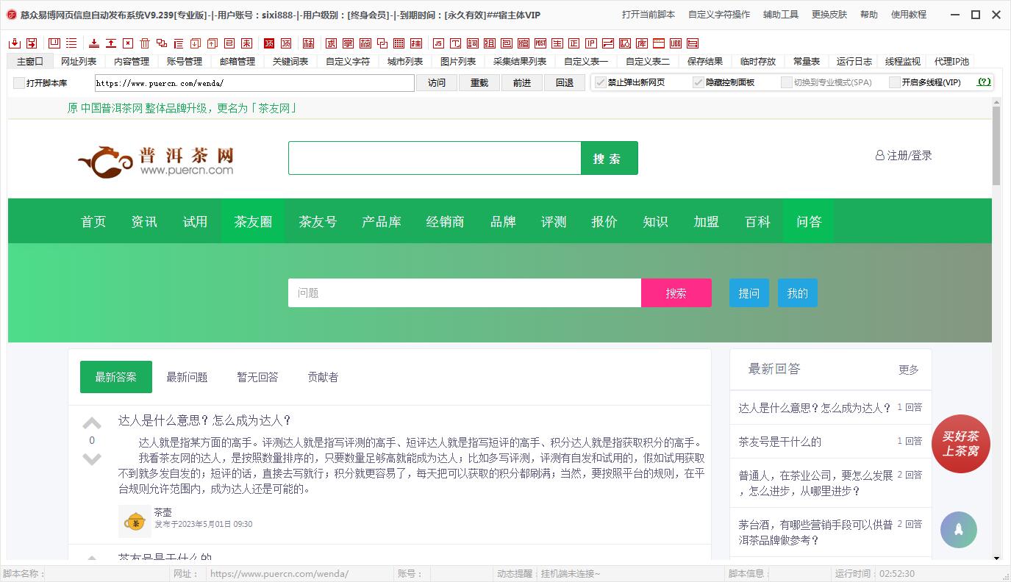Switch to the 关键词表 tab
The height and width of the screenshot is (582, 1011).
tap(290, 62)
